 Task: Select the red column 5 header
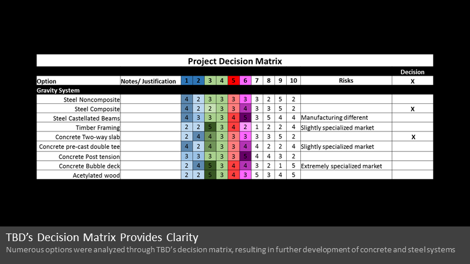pyautogui.click(x=233, y=80)
